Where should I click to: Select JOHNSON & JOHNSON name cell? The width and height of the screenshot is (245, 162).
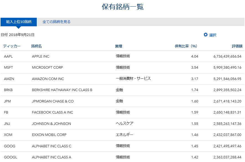[51, 124]
